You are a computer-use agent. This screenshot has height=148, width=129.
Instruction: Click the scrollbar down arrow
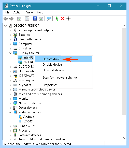(124, 138)
